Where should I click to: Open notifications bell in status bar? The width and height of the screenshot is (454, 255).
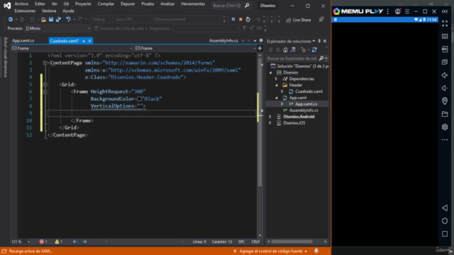click(316, 251)
